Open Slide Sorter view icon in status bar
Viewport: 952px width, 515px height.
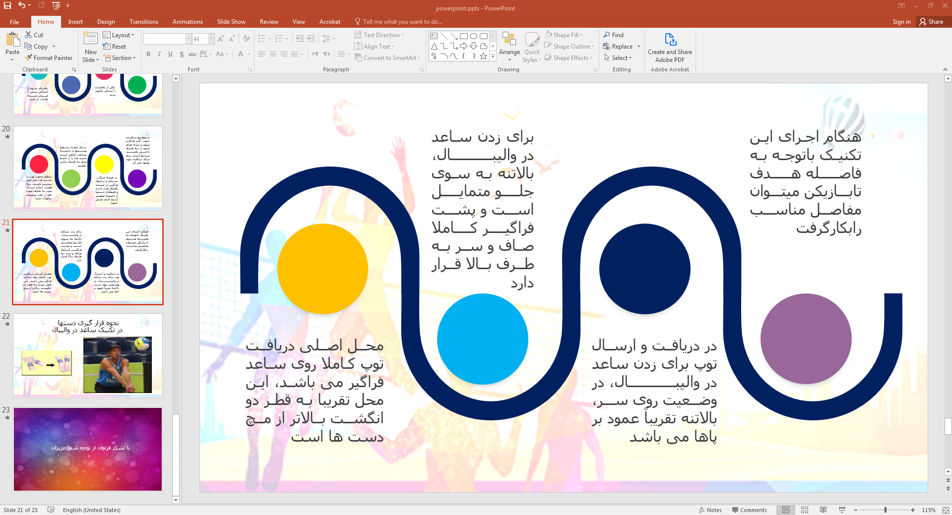tap(805, 510)
